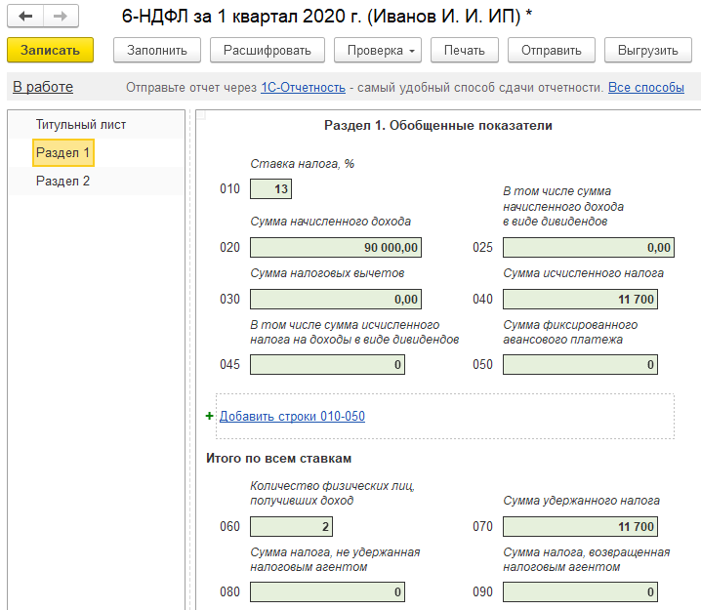Image resolution: width=701 pixels, height=610 pixels.
Task: Click the withheld tax field 070
Action: pyautogui.click(x=580, y=527)
